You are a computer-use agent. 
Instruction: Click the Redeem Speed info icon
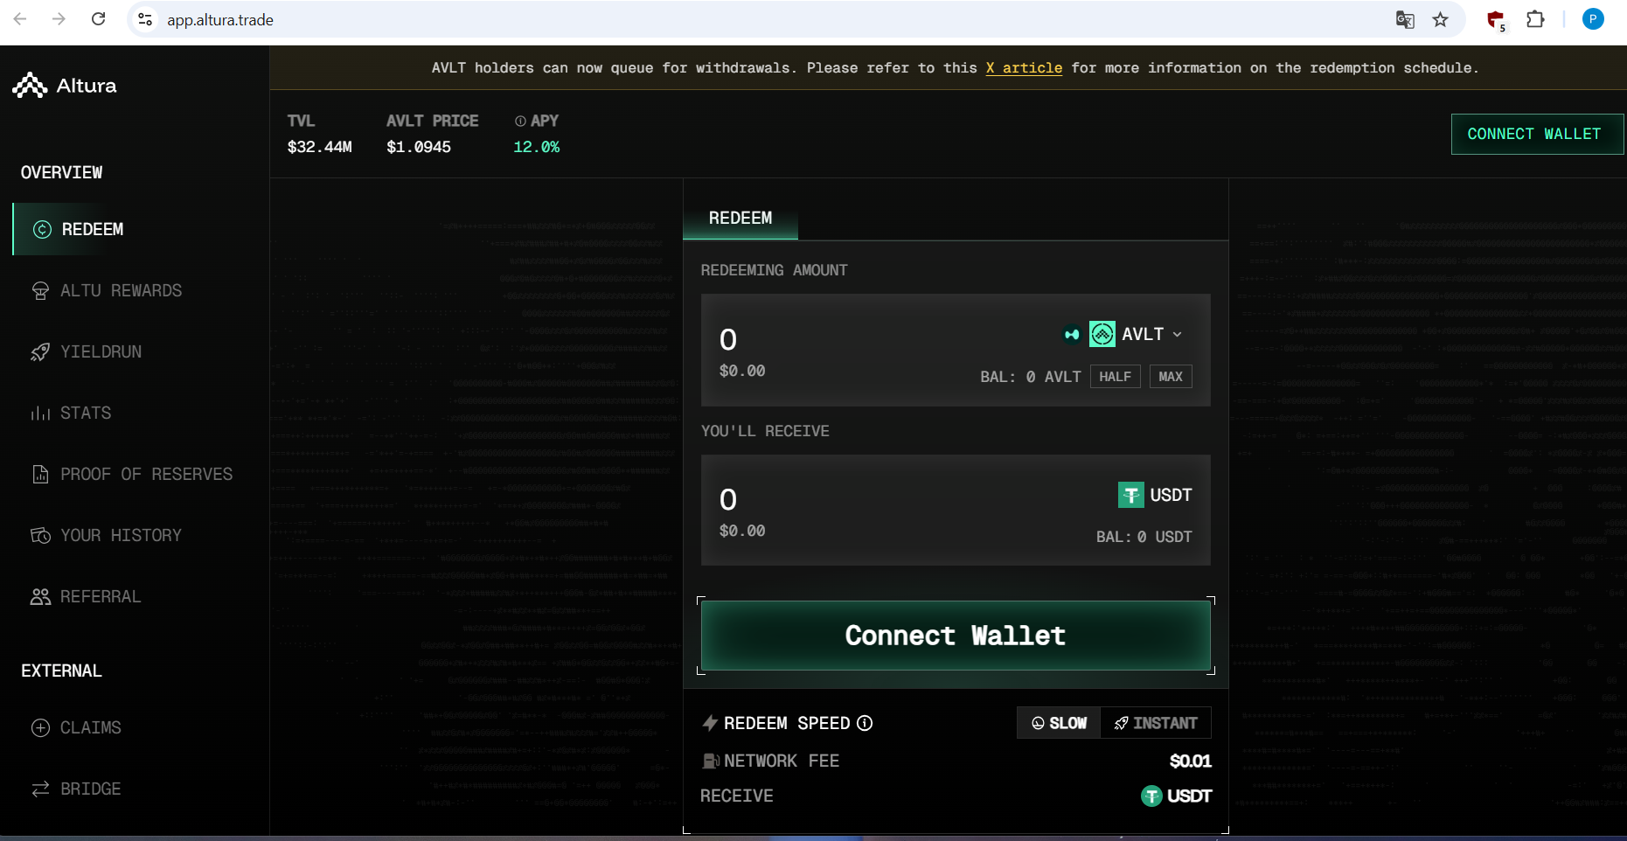click(865, 723)
